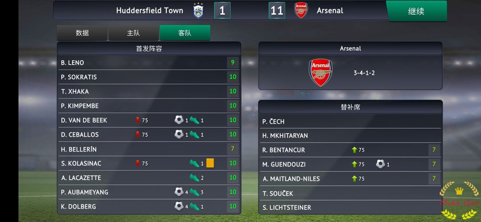The width and height of the screenshot is (481, 222).
Task: Click the goal ball icon beside Guendouzi
Action: click(x=380, y=164)
